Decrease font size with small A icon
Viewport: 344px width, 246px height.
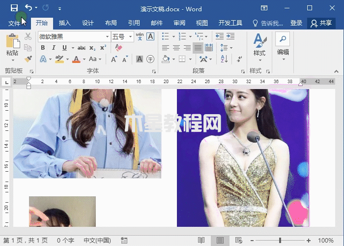point(125,59)
